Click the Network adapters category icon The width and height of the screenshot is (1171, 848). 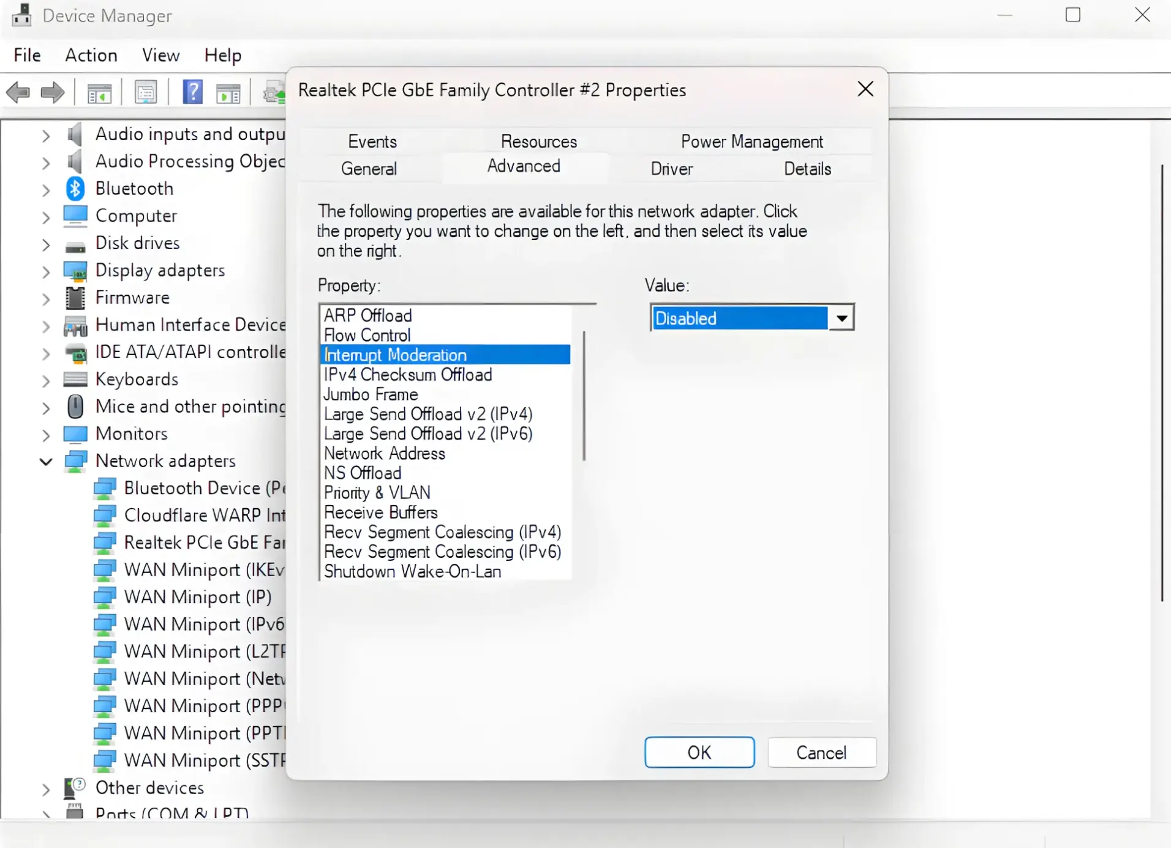[75, 462]
